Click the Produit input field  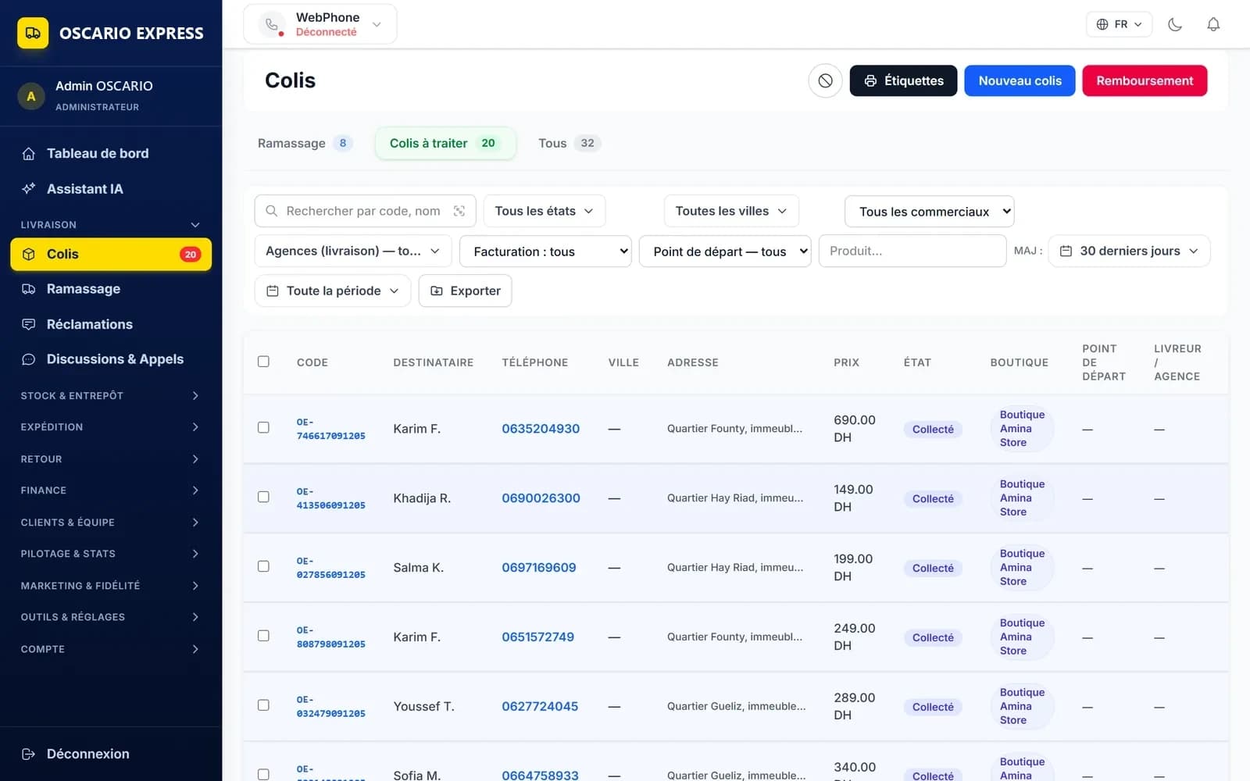point(912,251)
